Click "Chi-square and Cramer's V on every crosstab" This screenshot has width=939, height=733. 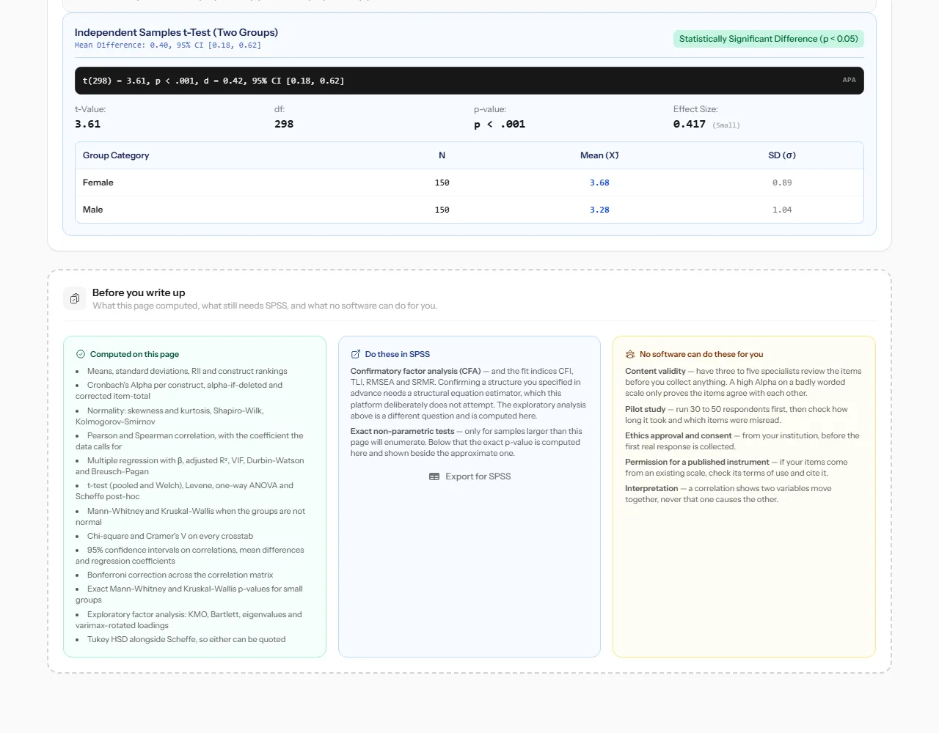pyautogui.click(x=170, y=537)
